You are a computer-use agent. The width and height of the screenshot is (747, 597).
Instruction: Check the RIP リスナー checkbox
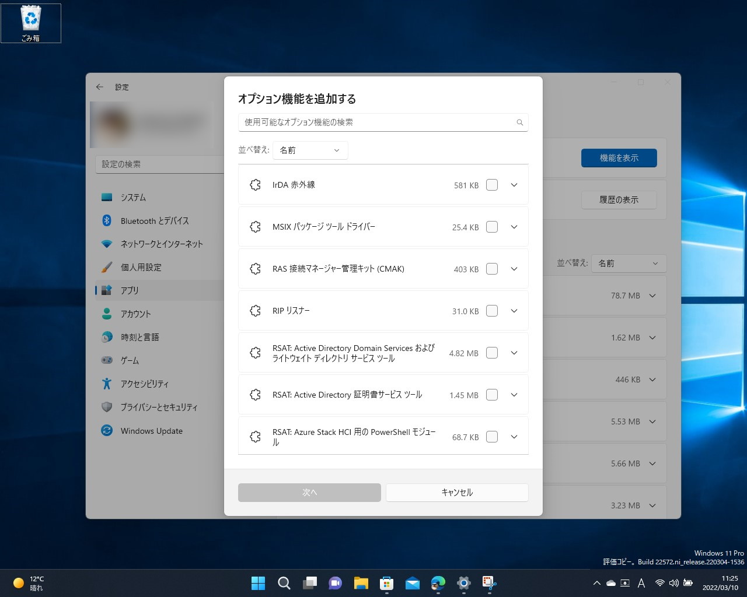pos(491,311)
